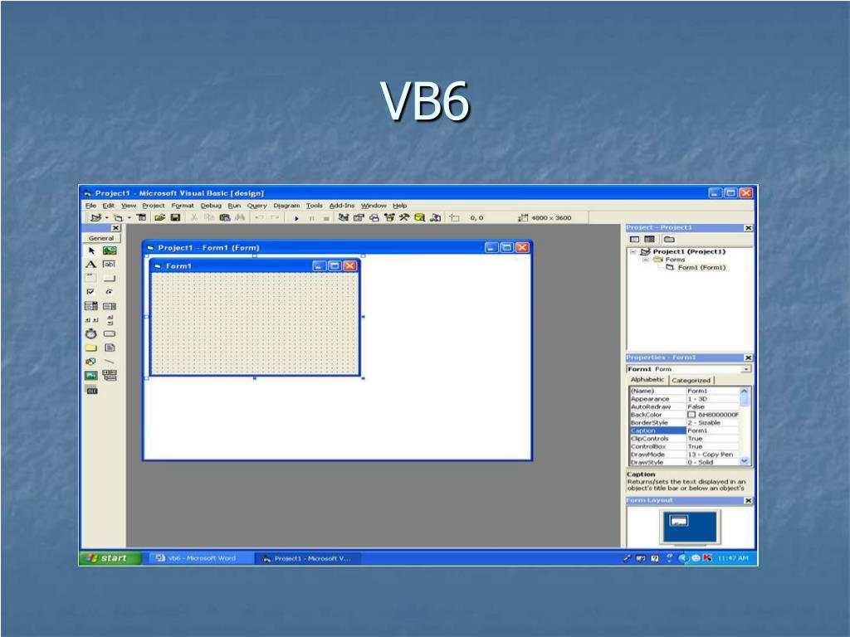Select the DirListBox folder control tool
The height and width of the screenshot is (637, 850).
pyautogui.click(x=91, y=348)
